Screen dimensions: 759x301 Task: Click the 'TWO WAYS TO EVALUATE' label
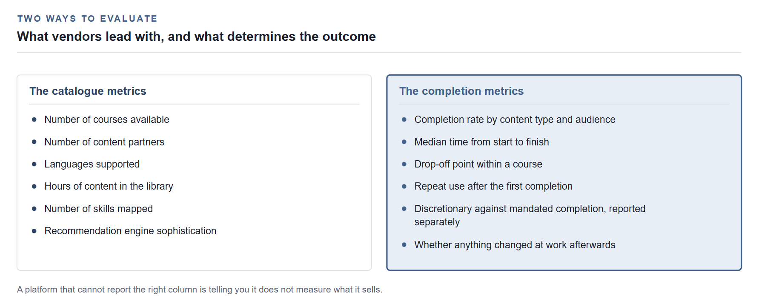pos(87,19)
